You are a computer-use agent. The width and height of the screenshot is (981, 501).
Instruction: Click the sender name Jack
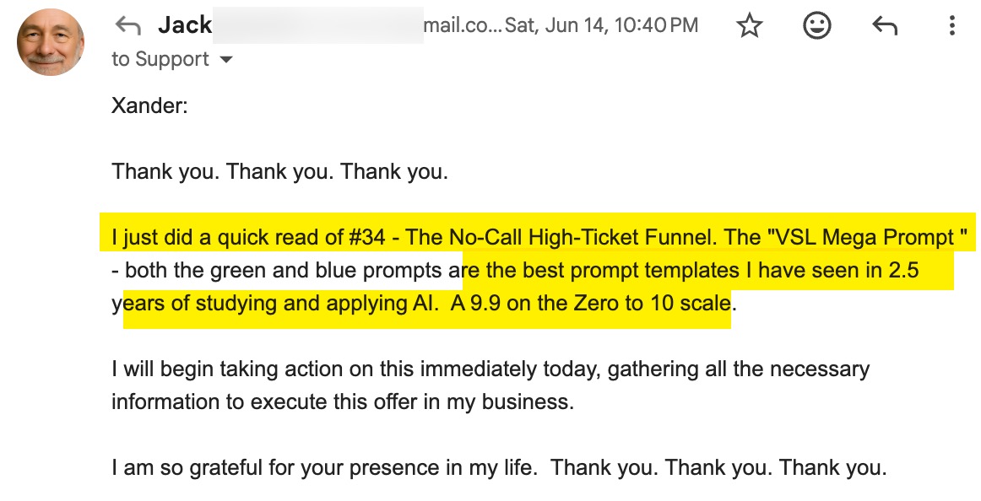184,26
